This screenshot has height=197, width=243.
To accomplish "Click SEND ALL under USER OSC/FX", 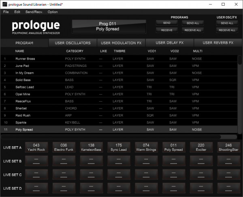I will click(x=227, y=23).
